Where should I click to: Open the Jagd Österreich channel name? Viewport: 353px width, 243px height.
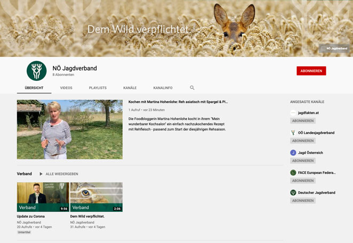click(310, 153)
